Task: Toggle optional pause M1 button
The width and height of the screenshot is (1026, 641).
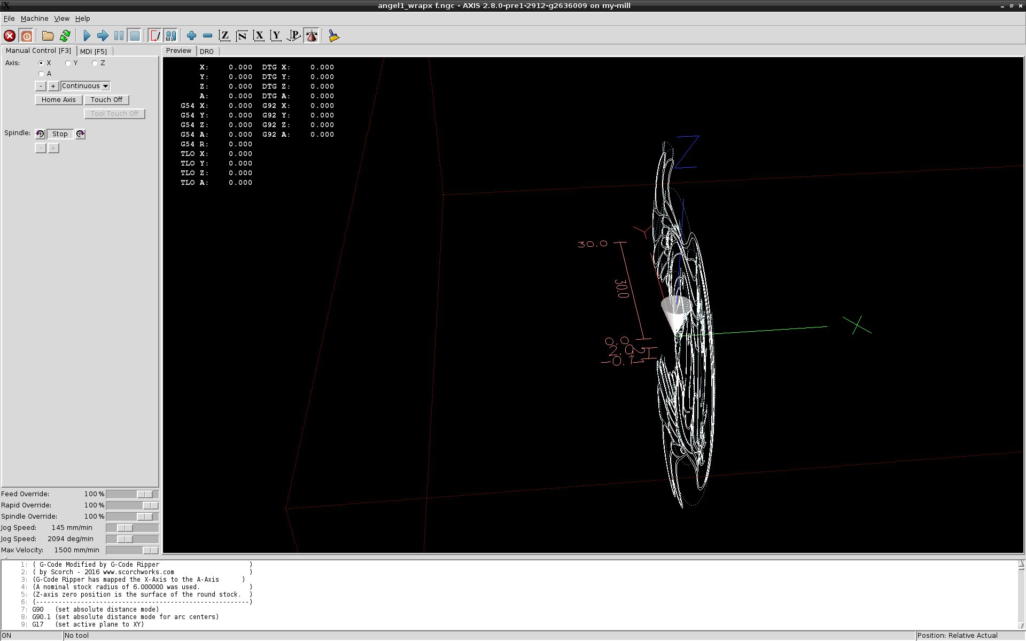Action: 170,36
